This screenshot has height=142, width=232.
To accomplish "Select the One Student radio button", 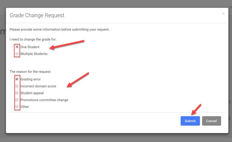I will click(x=17, y=47).
